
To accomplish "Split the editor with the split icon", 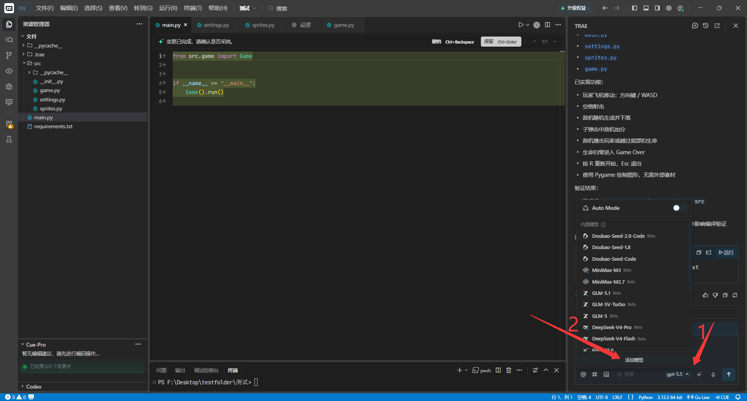I will click(x=547, y=25).
